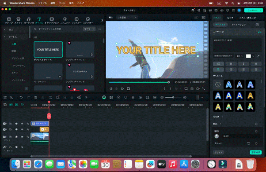Switch to the Video tab in properties panel
This screenshot has height=172, width=266.
click(x=230, y=18)
